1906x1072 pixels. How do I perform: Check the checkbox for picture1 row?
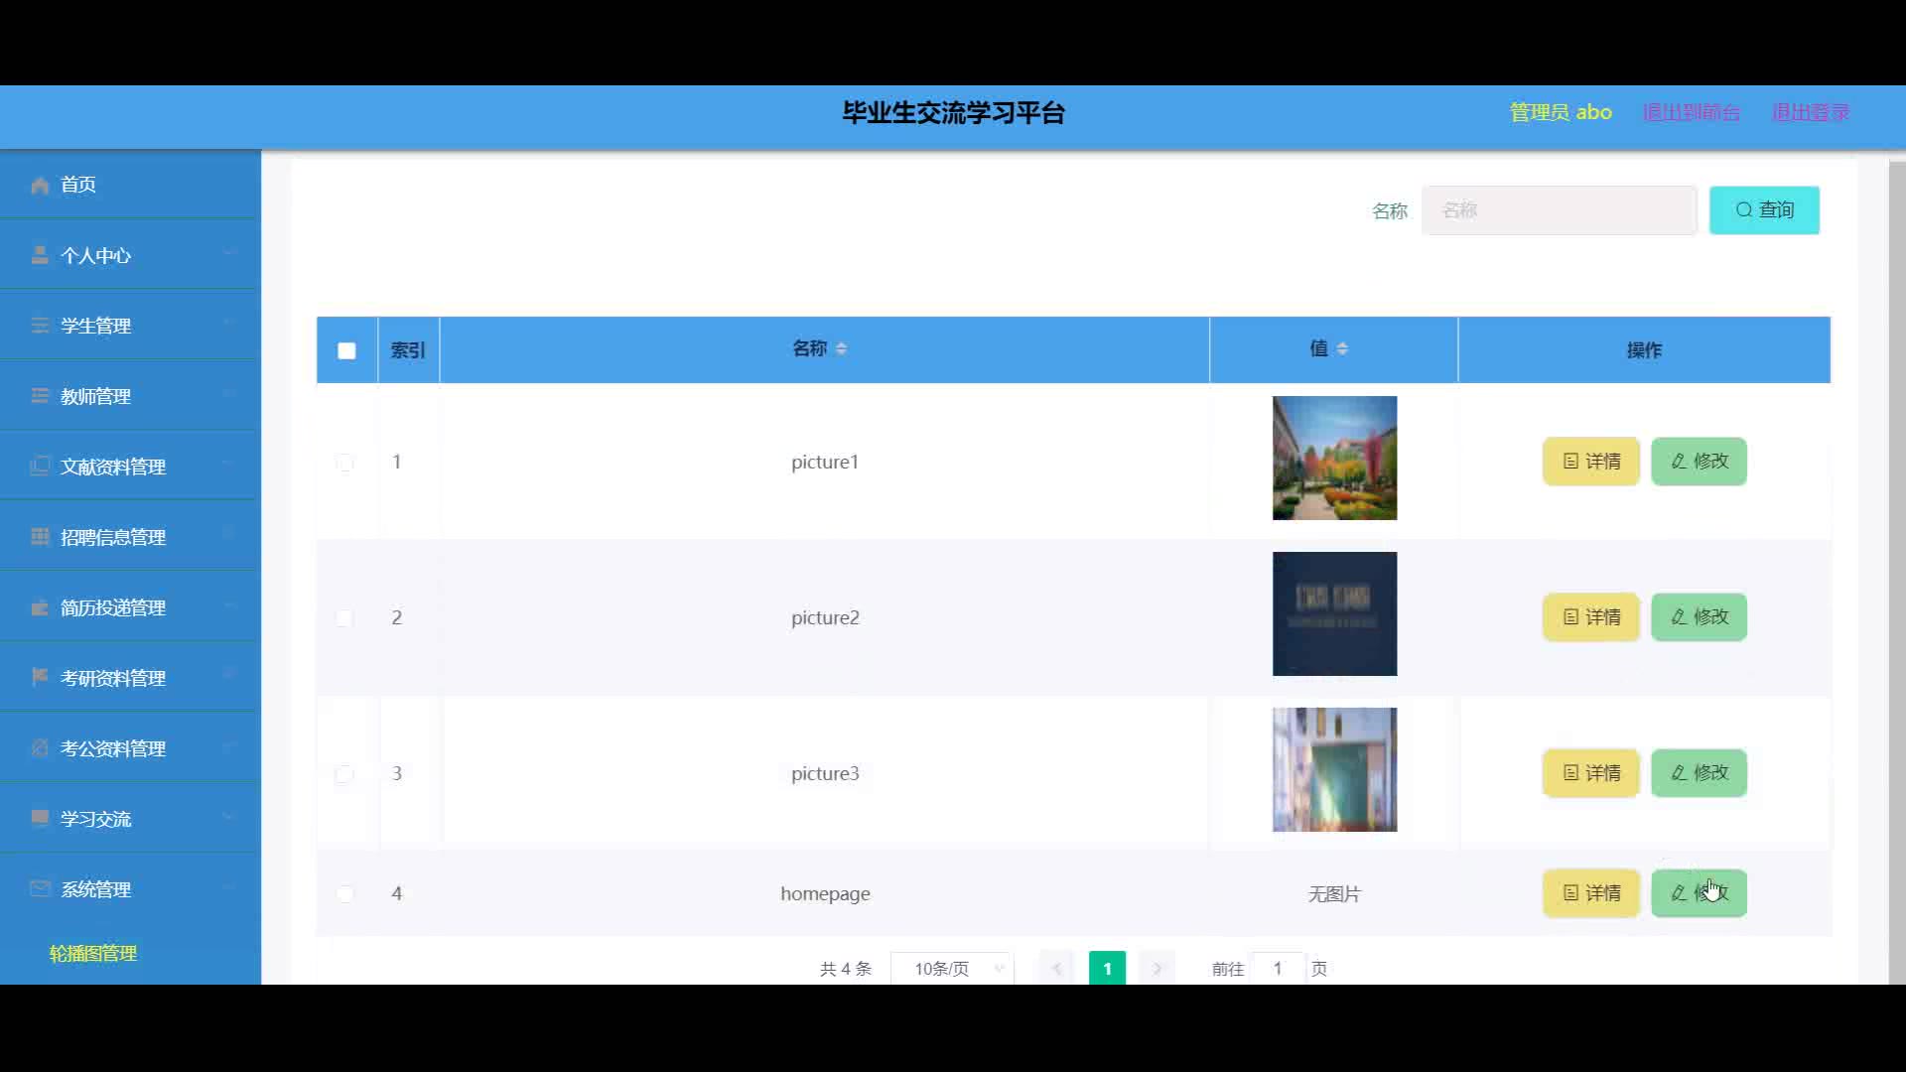344,463
